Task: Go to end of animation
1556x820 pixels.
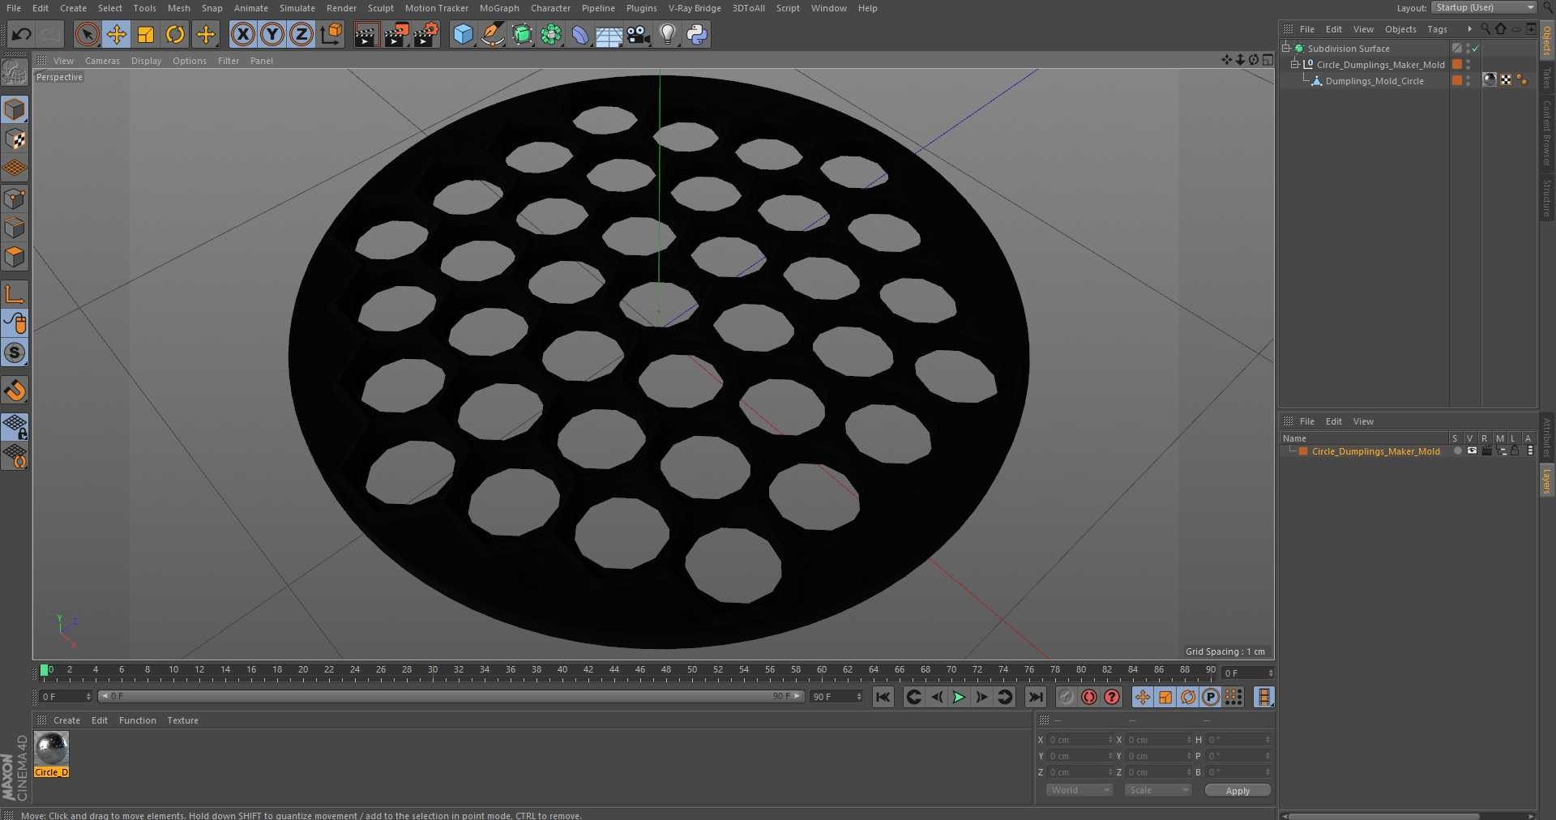Action: click(1036, 697)
